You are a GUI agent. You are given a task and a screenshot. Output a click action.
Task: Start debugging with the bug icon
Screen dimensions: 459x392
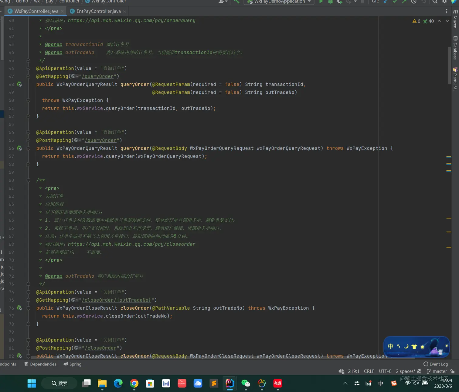coord(330,2)
